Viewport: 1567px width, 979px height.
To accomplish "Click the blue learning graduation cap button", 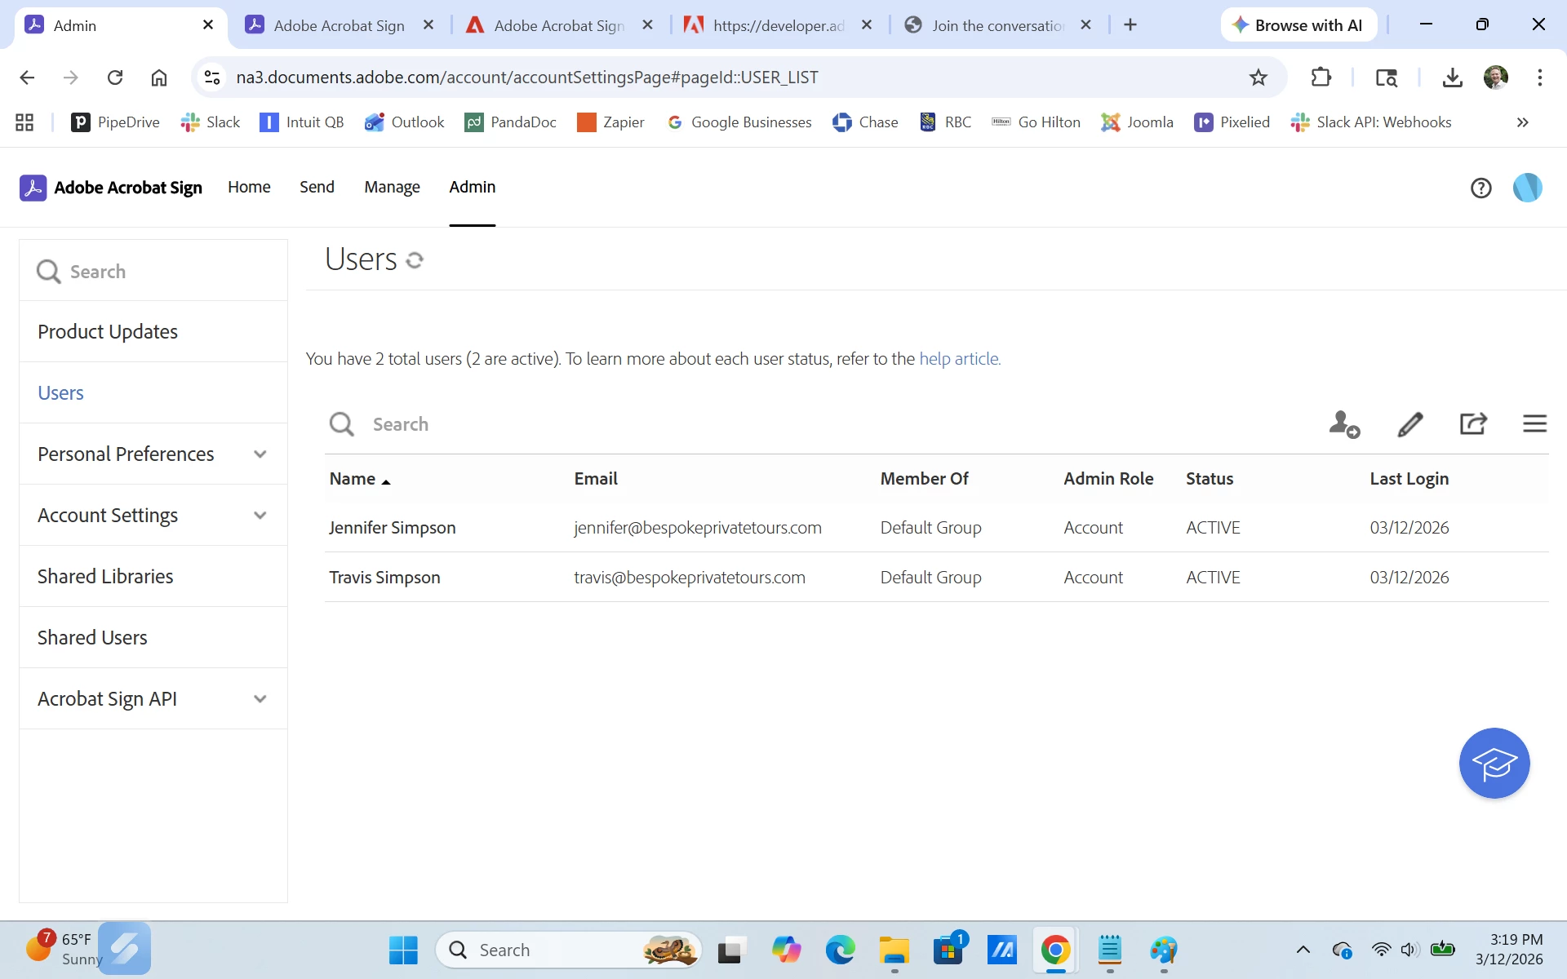I will pyautogui.click(x=1494, y=764).
